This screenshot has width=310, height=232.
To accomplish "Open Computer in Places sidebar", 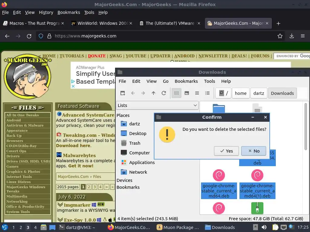I will pos(135,153).
